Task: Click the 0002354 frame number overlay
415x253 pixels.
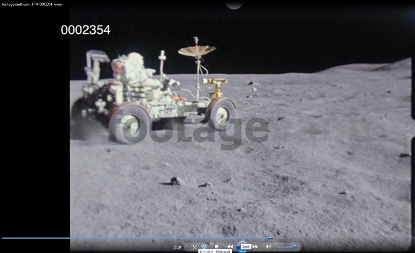Action: (86, 30)
